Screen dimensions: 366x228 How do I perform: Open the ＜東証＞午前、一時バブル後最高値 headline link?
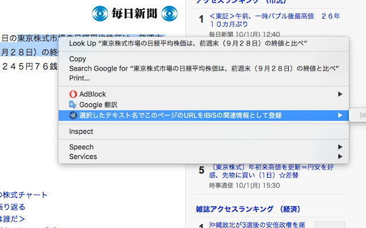click(274, 20)
